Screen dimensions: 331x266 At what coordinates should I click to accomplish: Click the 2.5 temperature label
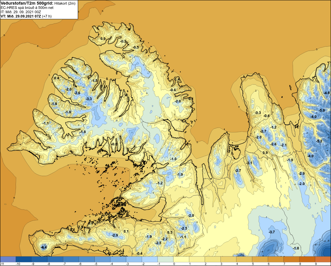pos(81,227)
